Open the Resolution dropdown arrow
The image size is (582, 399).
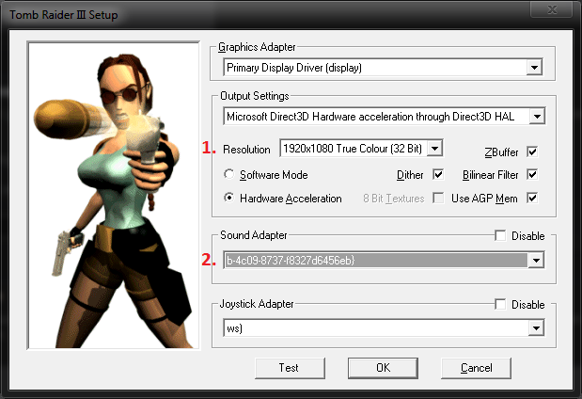click(434, 149)
